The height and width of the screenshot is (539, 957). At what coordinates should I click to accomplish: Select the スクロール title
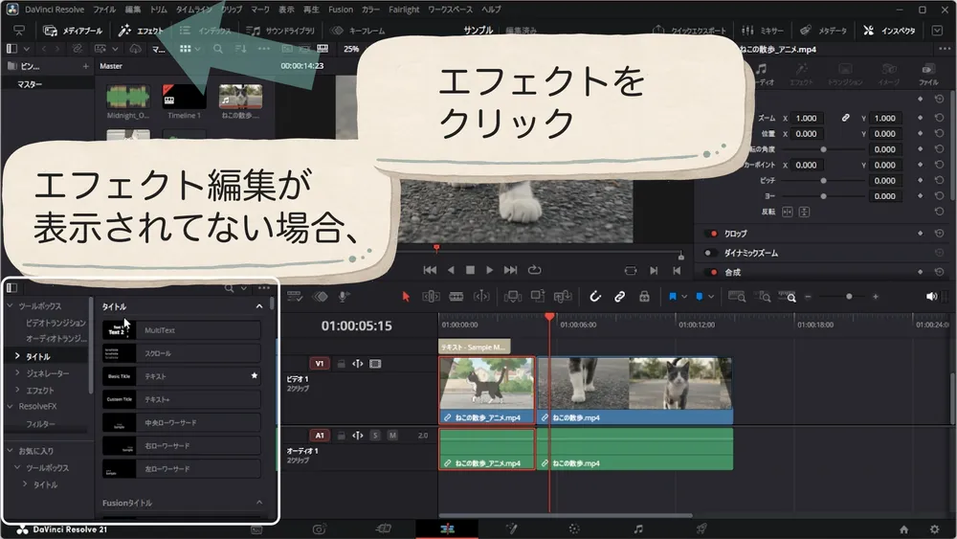181,353
